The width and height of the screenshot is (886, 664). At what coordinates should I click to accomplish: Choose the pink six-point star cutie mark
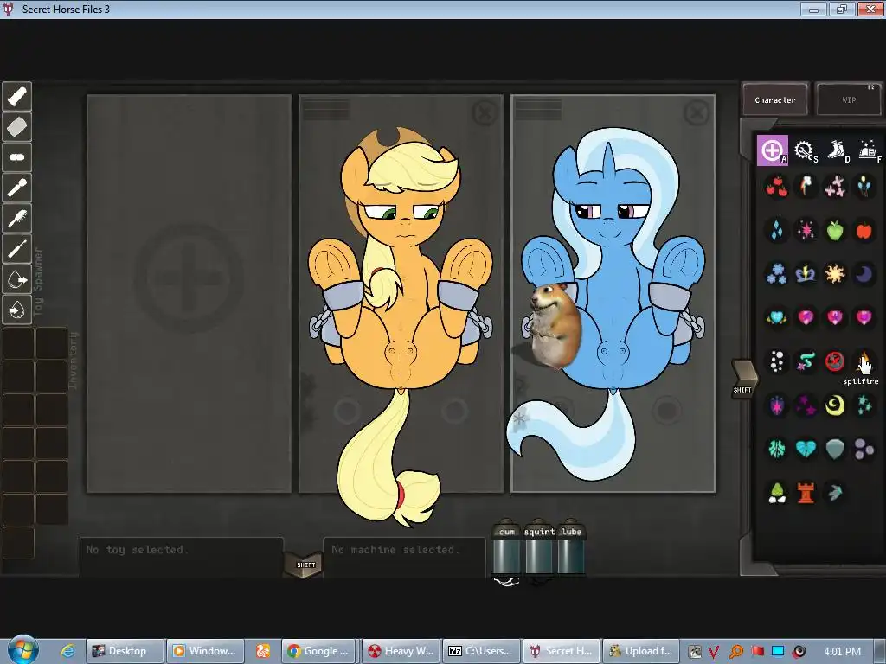click(806, 230)
